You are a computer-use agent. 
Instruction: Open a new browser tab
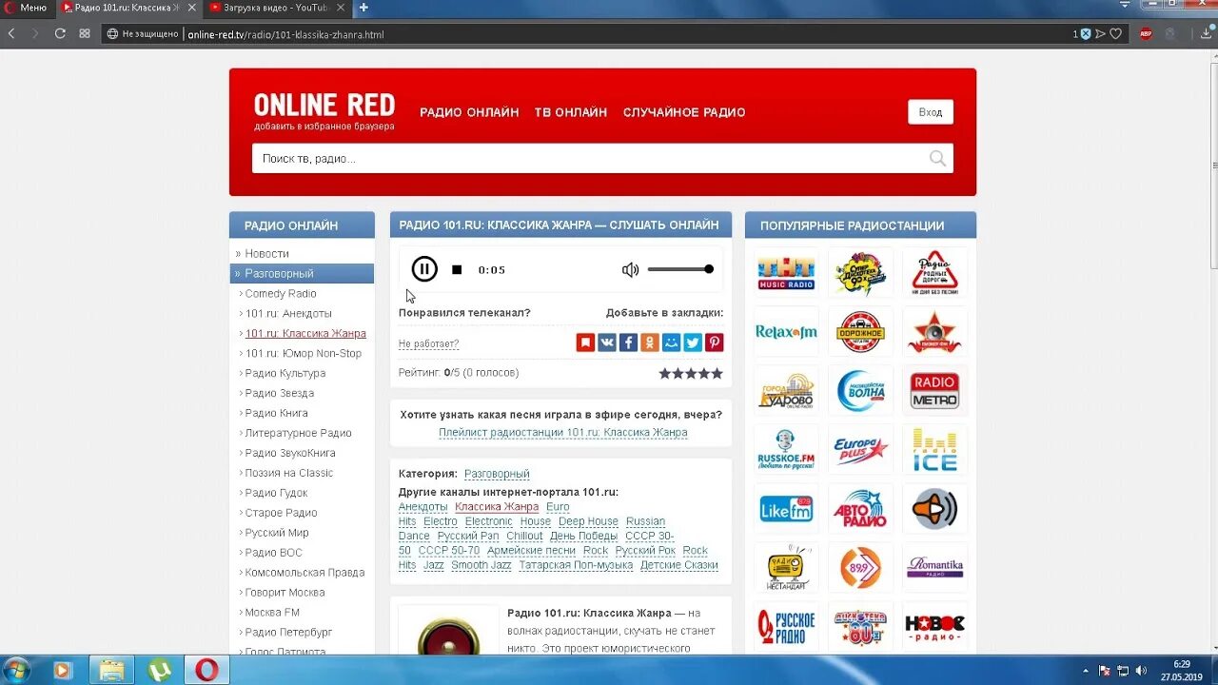coord(363,8)
